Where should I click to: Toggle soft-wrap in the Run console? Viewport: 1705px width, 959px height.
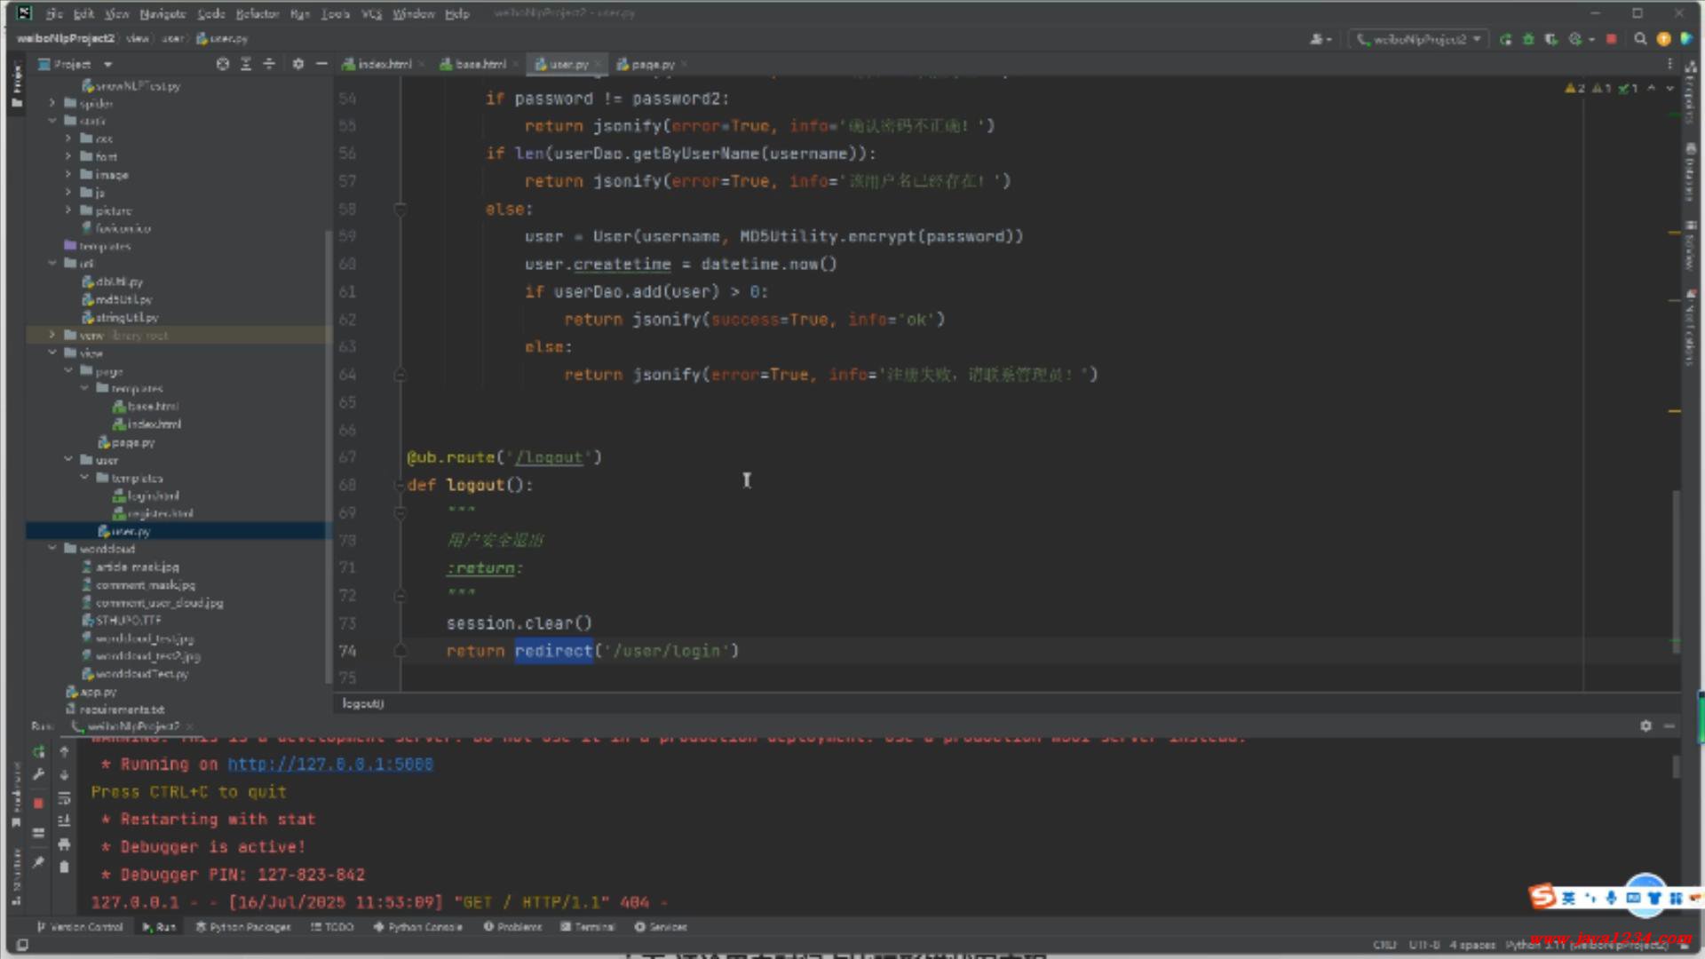coord(64,798)
